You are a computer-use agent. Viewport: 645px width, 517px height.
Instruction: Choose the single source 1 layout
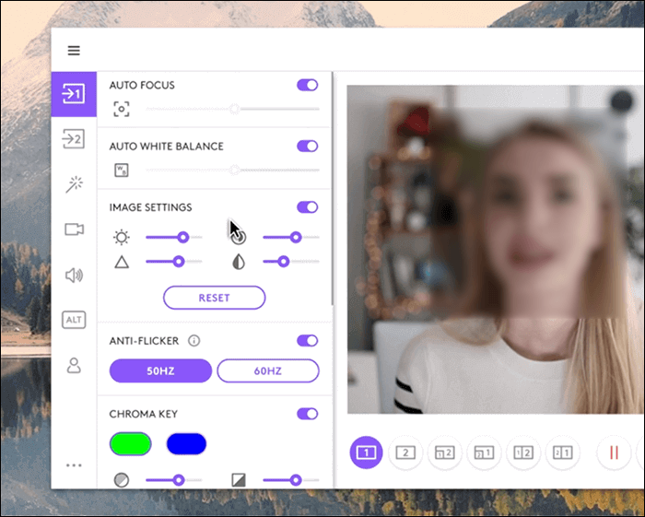tap(366, 452)
